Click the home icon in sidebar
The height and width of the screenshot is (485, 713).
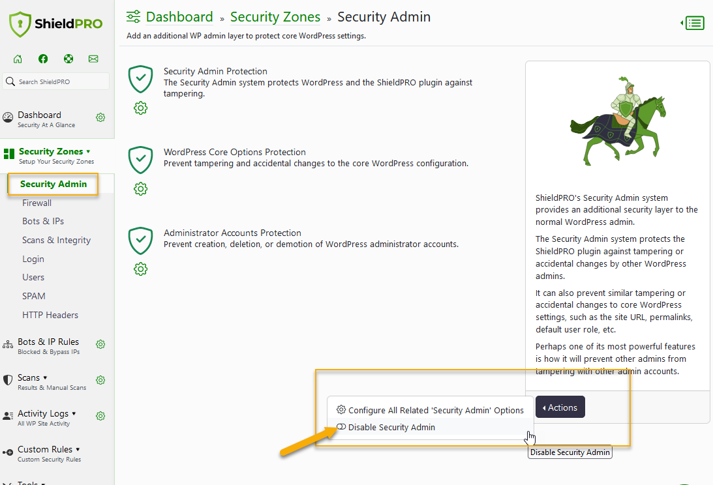coord(18,59)
